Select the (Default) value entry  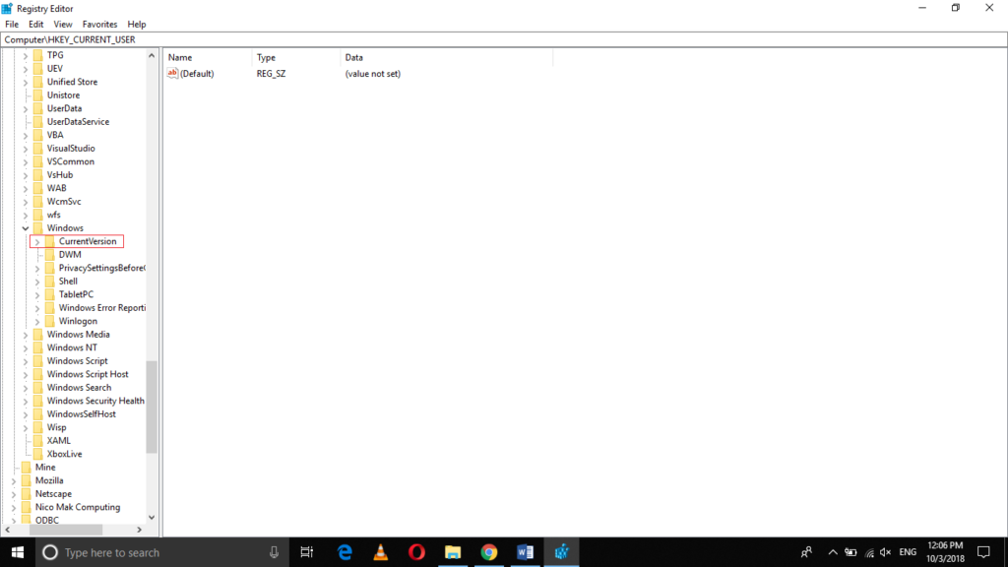pyautogui.click(x=197, y=73)
